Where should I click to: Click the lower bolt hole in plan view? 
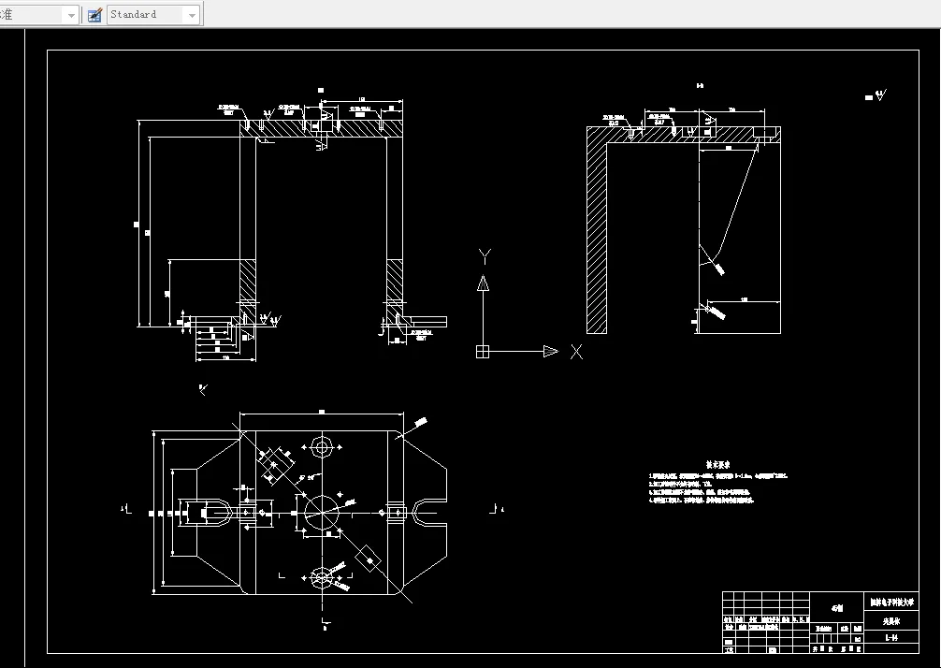point(323,578)
